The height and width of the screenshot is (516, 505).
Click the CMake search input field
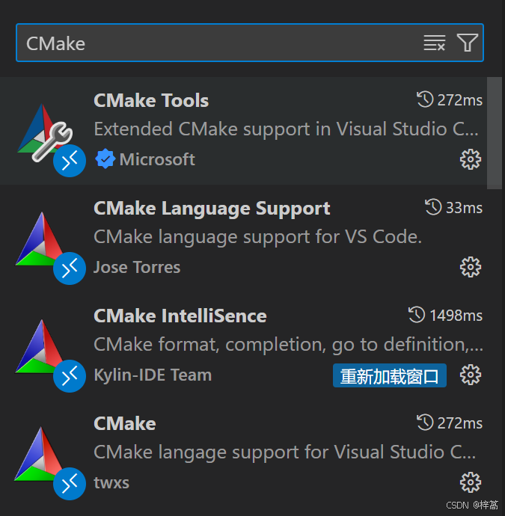point(217,43)
